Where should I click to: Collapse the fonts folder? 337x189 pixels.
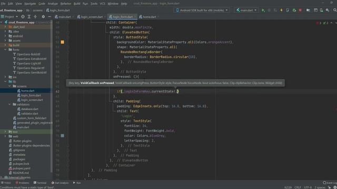(x=6, y=49)
